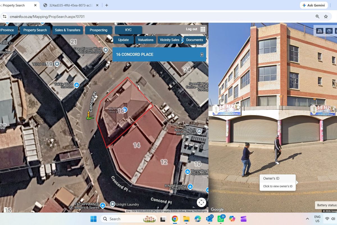Open File Explorer from the taskbar

pos(186,219)
